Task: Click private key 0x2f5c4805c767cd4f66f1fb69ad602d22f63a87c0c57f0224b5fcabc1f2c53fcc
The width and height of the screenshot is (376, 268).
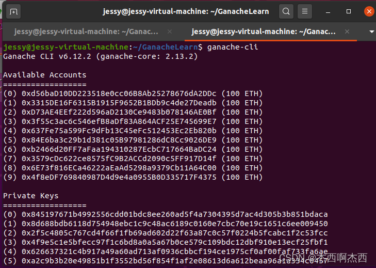Action: [174, 233]
